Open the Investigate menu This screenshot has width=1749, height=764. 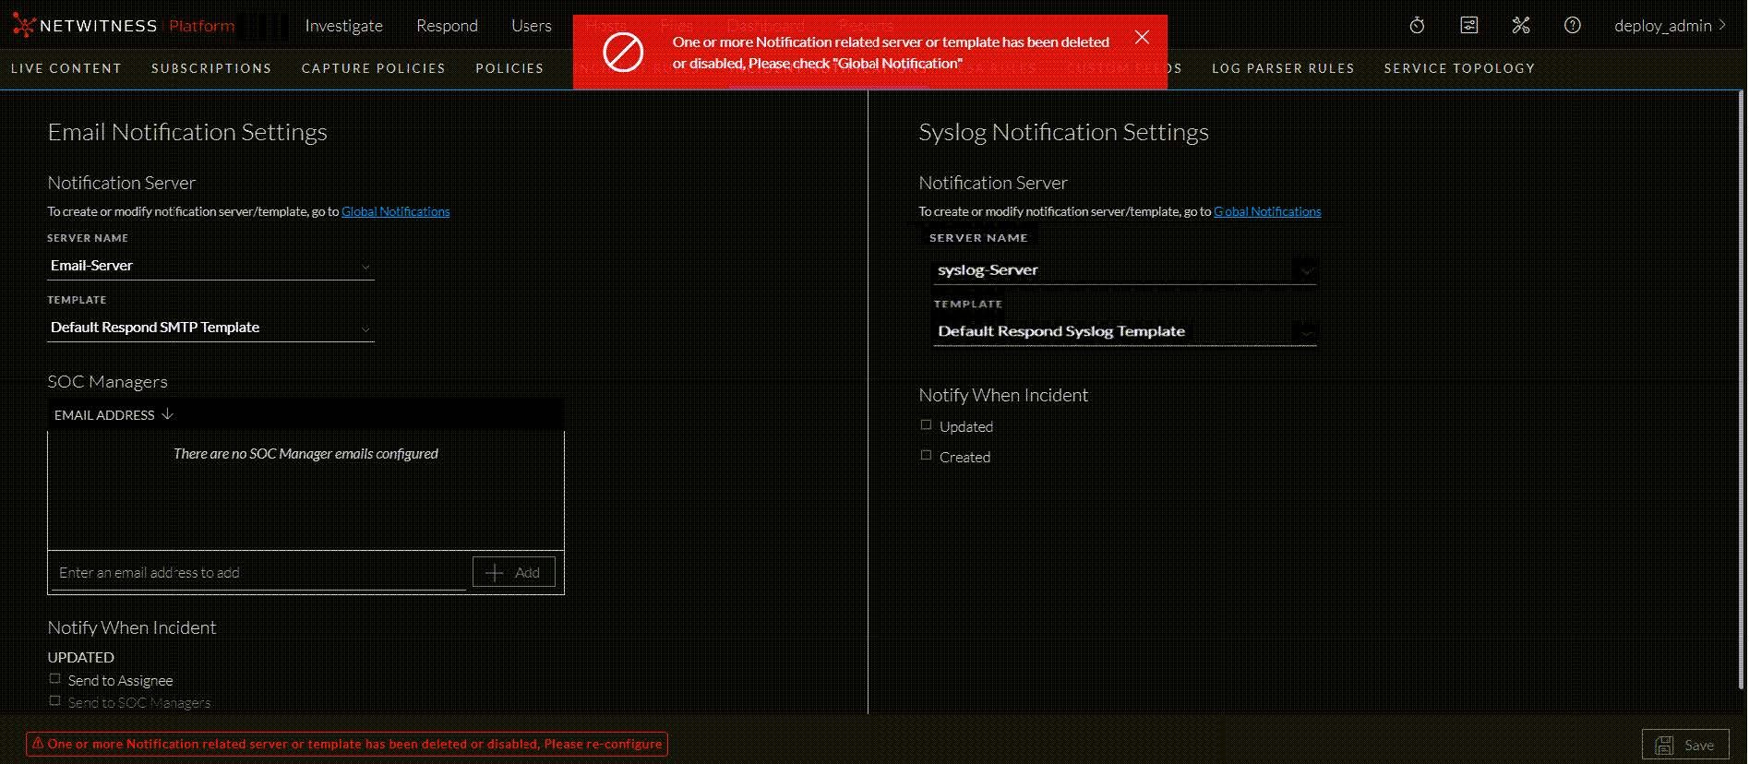click(343, 26)
